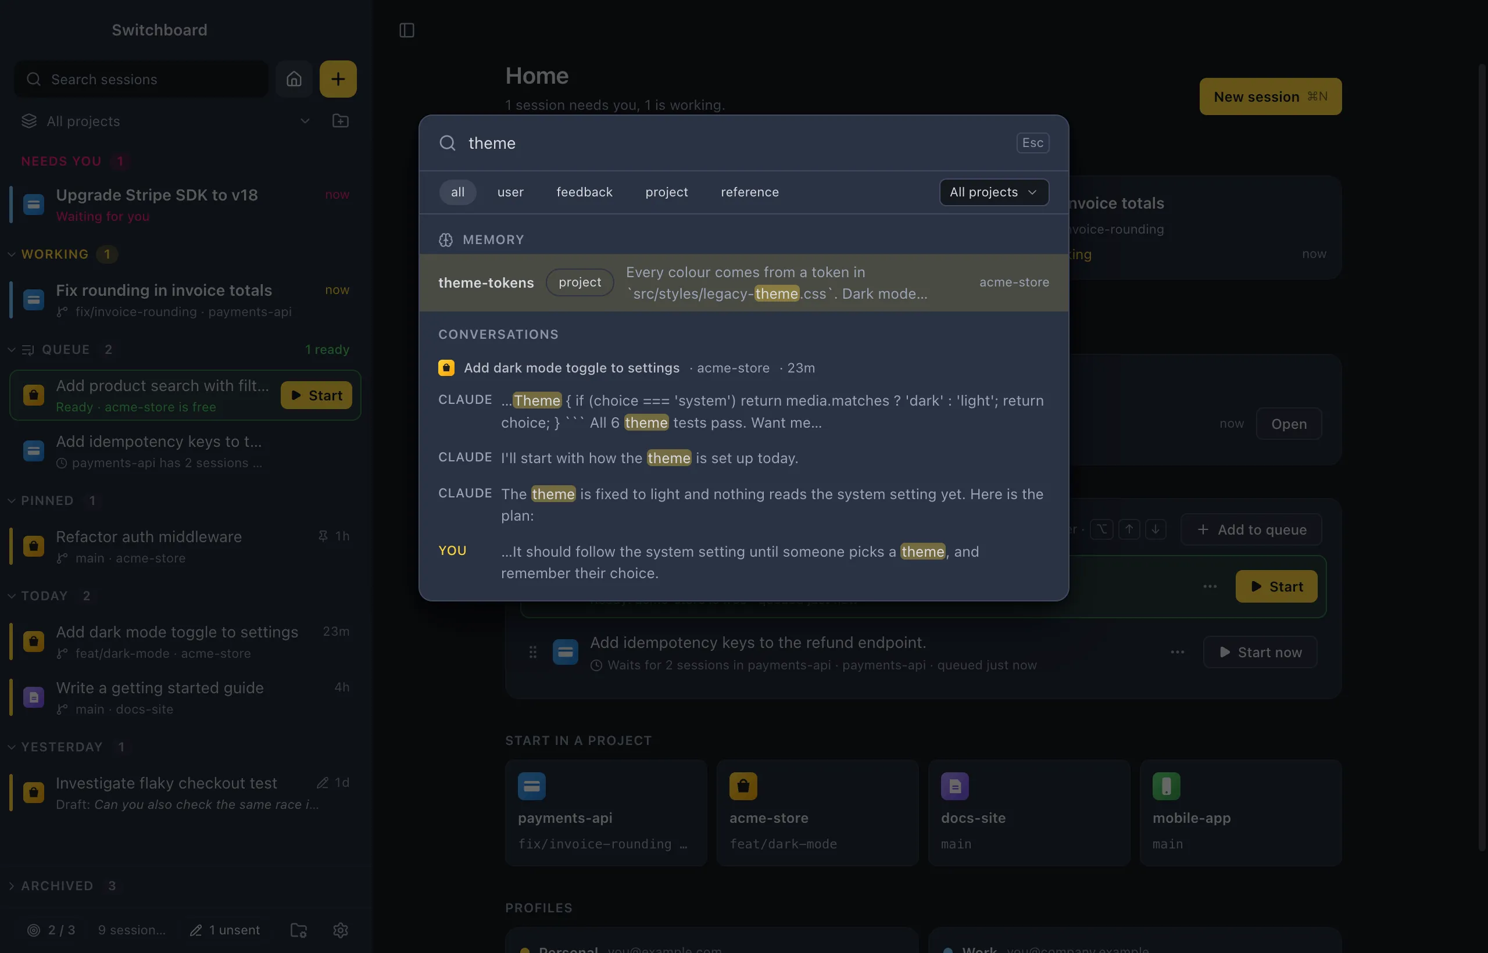Click the docs-site project card icon

pos(955,786)
